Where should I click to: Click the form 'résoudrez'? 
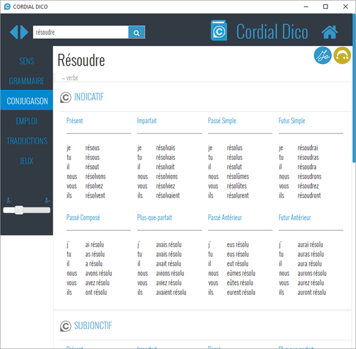point(308,186)
